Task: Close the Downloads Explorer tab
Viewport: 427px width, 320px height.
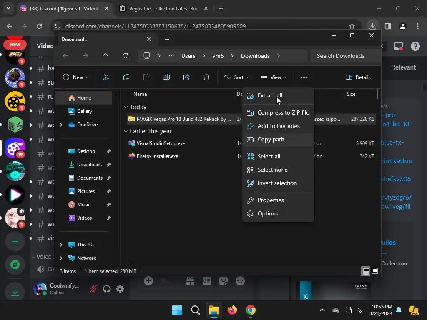Action: 149,39
